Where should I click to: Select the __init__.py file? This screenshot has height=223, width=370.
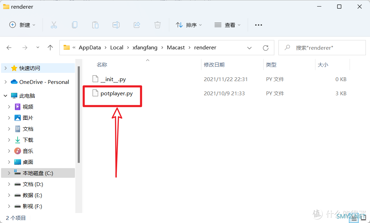(113, 79)
